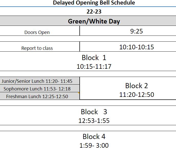Select the Block 2 heading
The width and height of the screenshot is (176, 150).
[137, 86]
